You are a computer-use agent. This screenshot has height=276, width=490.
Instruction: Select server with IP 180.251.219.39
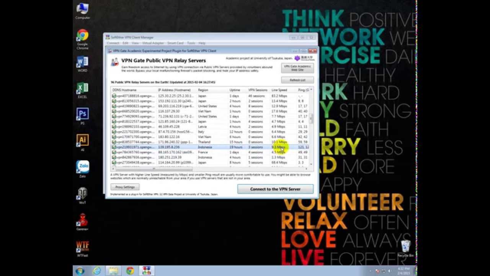[x=210, y=157]
